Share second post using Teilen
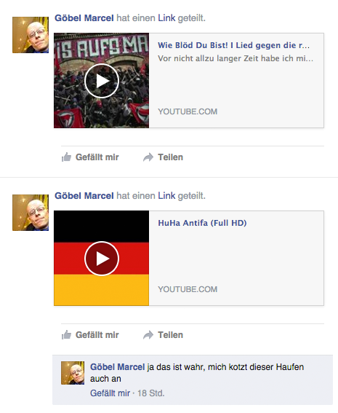The width and height of the screenshot is (338, 413). pos(170,335)
